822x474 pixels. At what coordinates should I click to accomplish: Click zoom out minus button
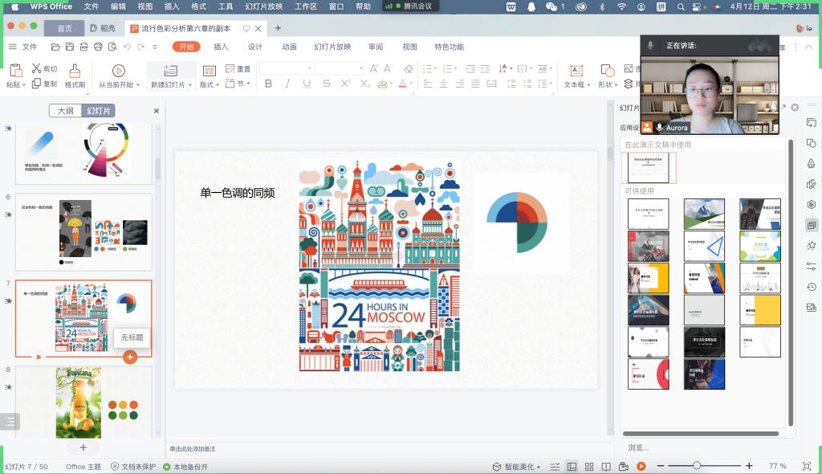(x=661, y=466)
